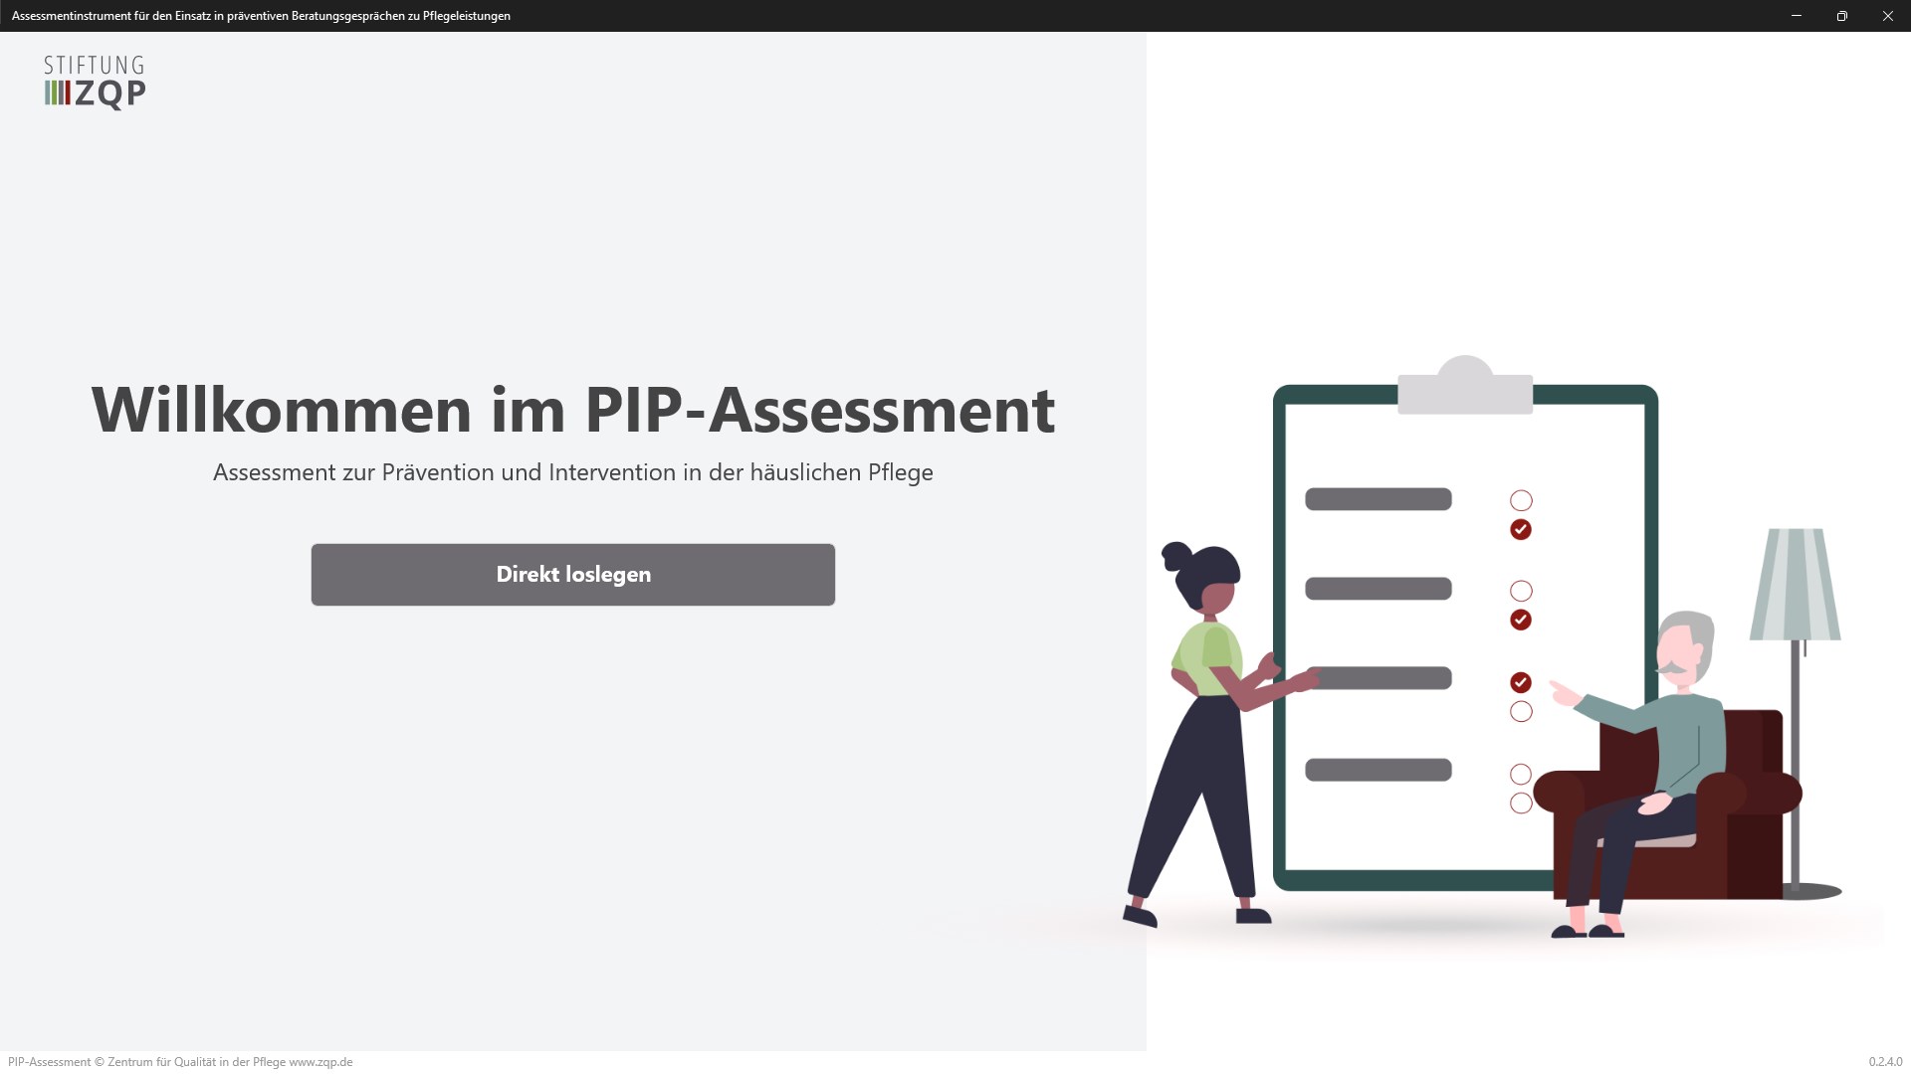Click the bottommost empty circle on clipboard
The image size is (1911, 1074).
tap(1520, 803)
